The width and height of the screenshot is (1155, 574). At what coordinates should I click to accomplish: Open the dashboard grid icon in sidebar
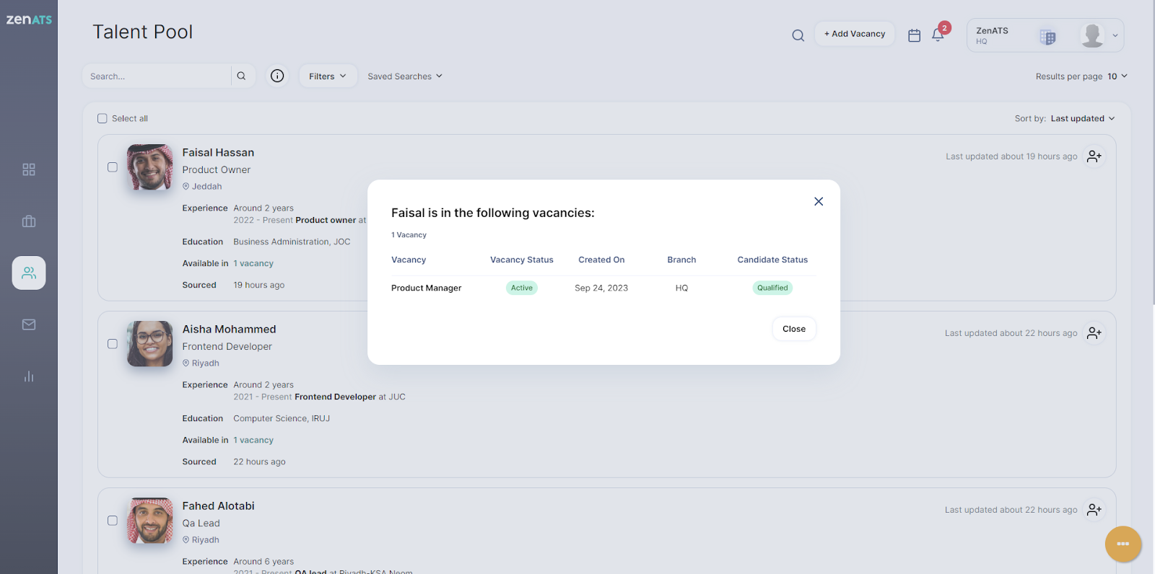point(29,169)
